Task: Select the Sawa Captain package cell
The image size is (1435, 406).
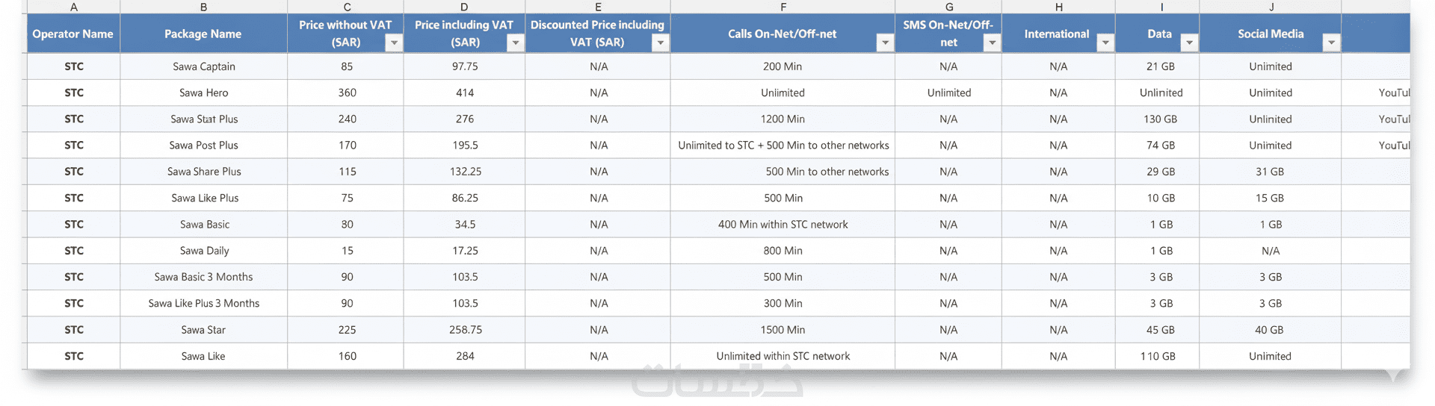Action: coord(204,66)
